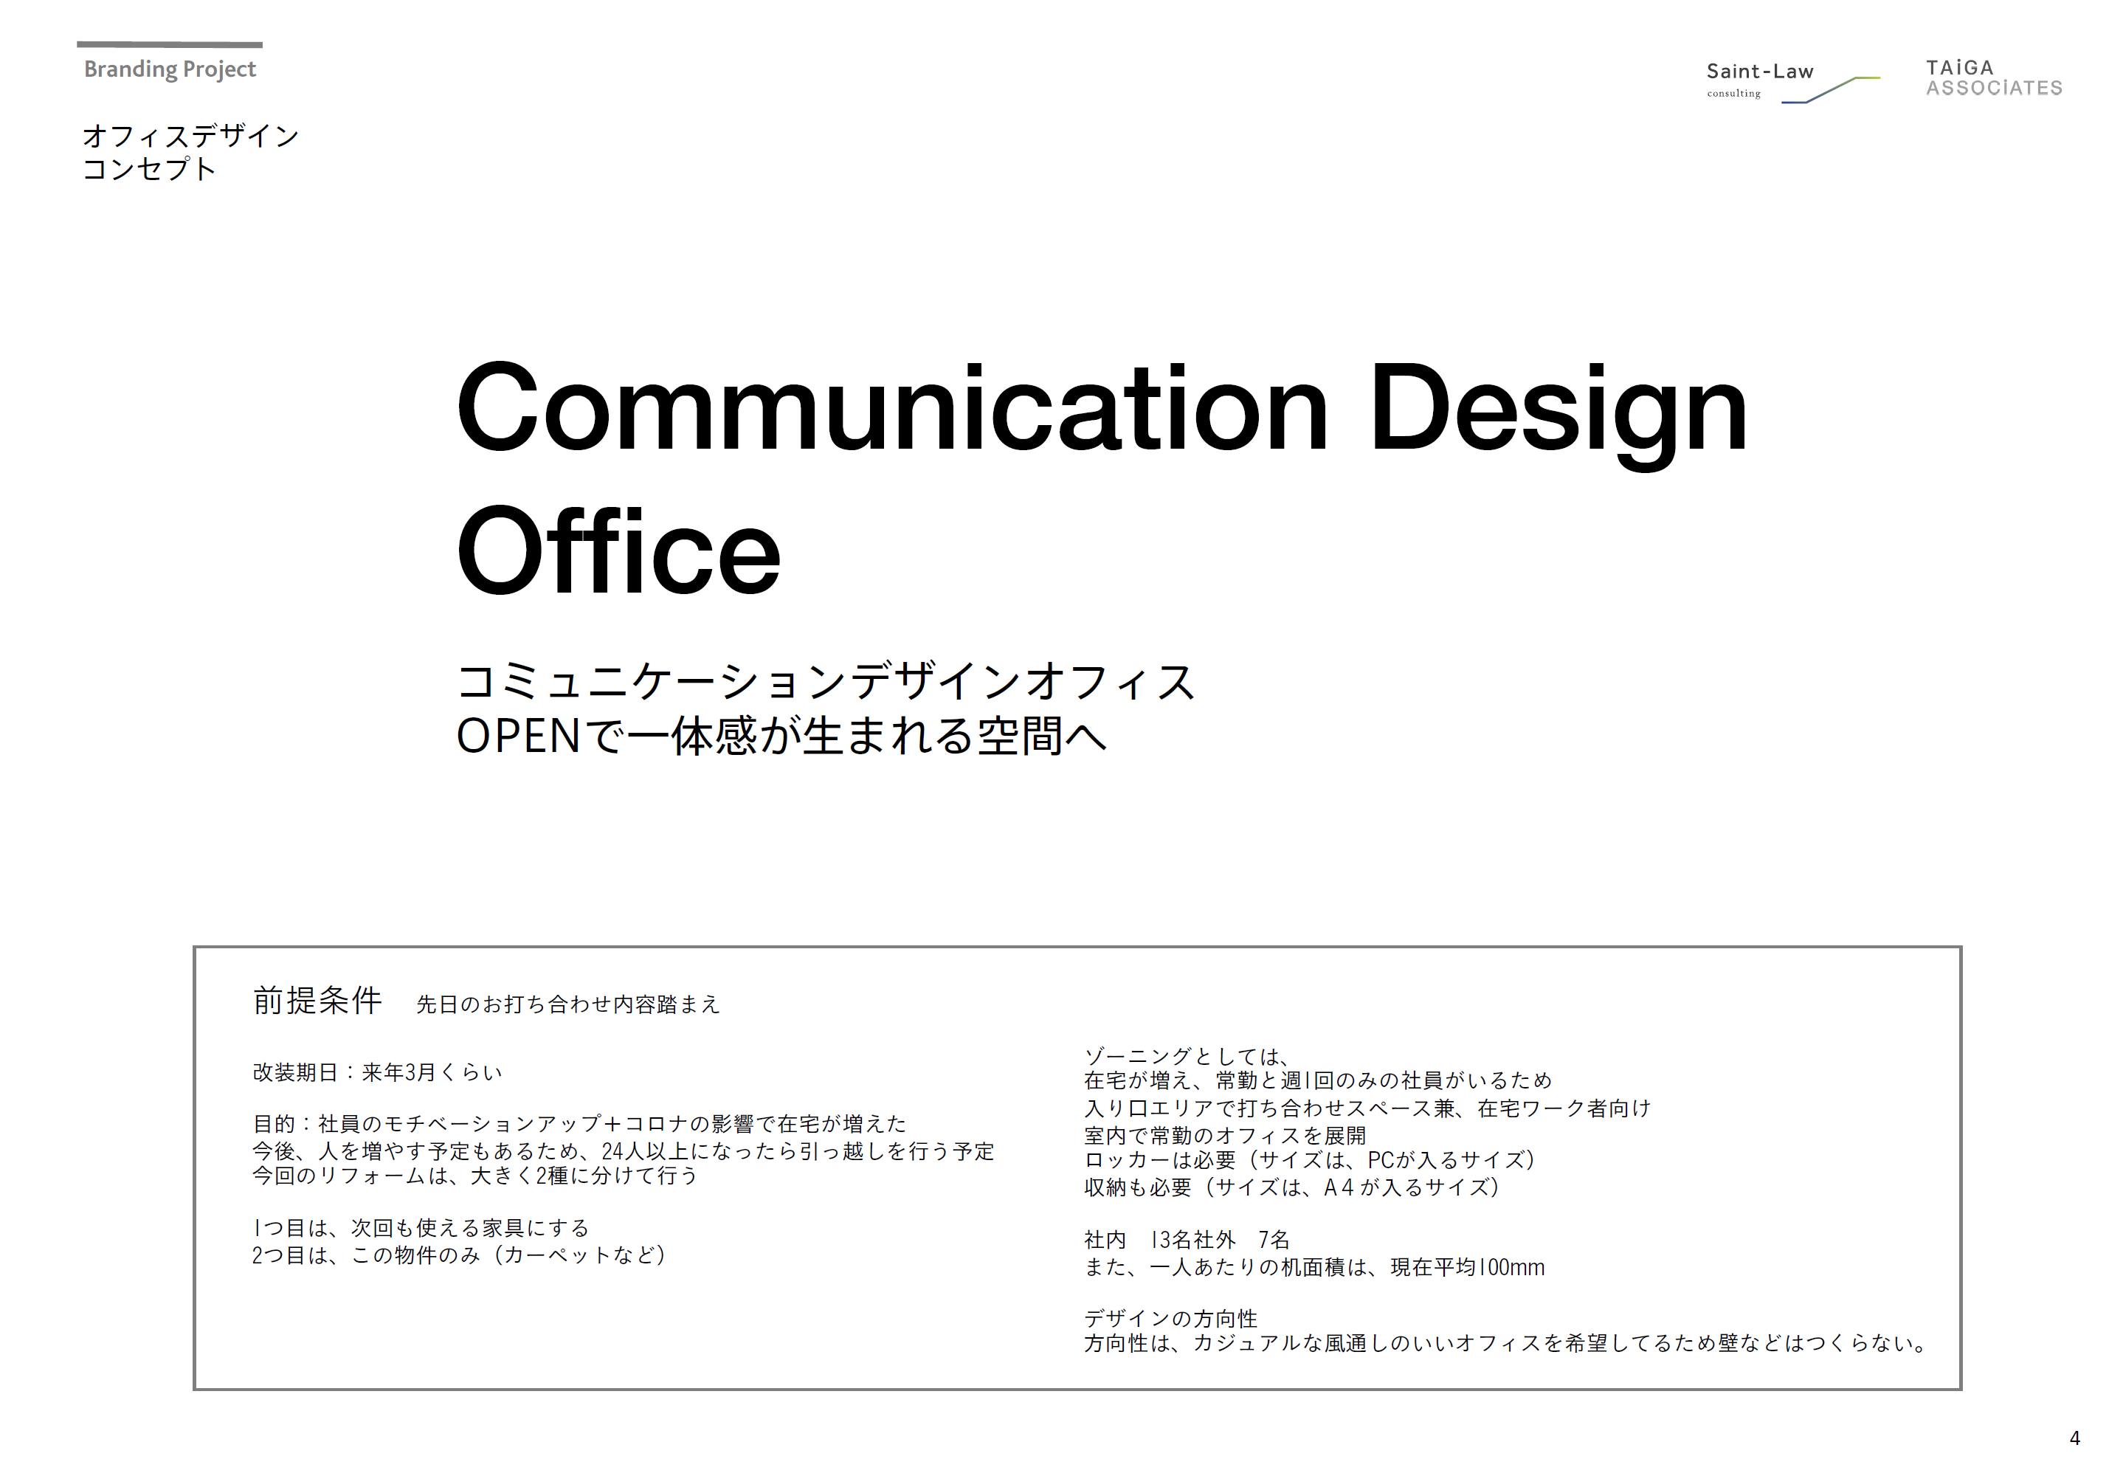Select the '24人以上になったら引っ越し' line
The image size is (2123, 1473).
pyautogui.click(x=623, y=1151)
